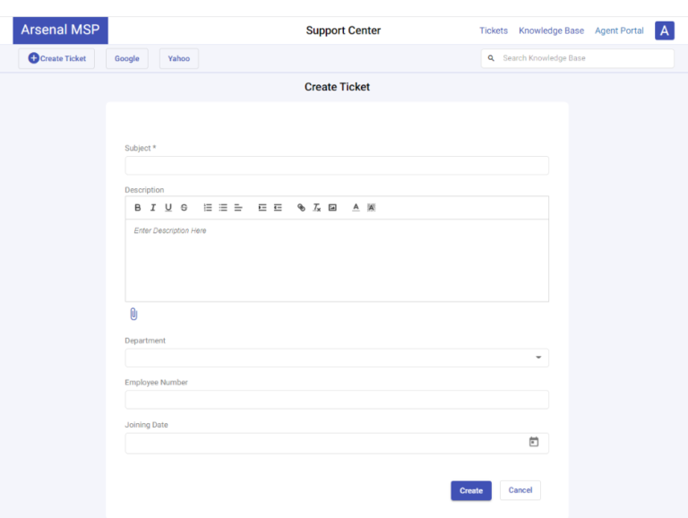
Task: Focus the Joining Date field
Action: coord(337,443)
